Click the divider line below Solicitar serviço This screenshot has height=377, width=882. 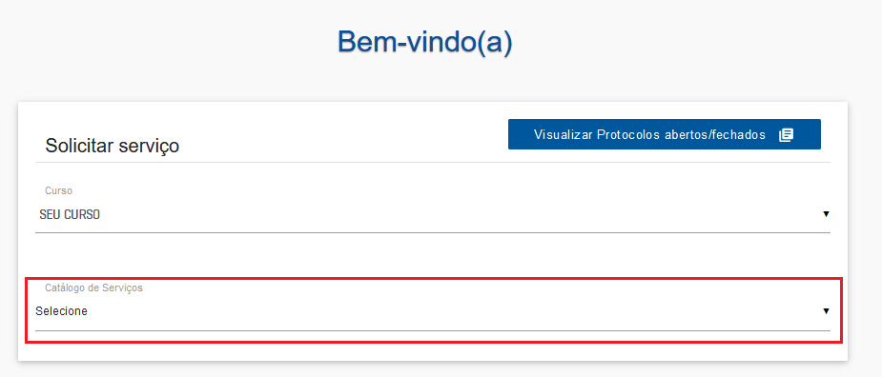click(x=433, y=163)
